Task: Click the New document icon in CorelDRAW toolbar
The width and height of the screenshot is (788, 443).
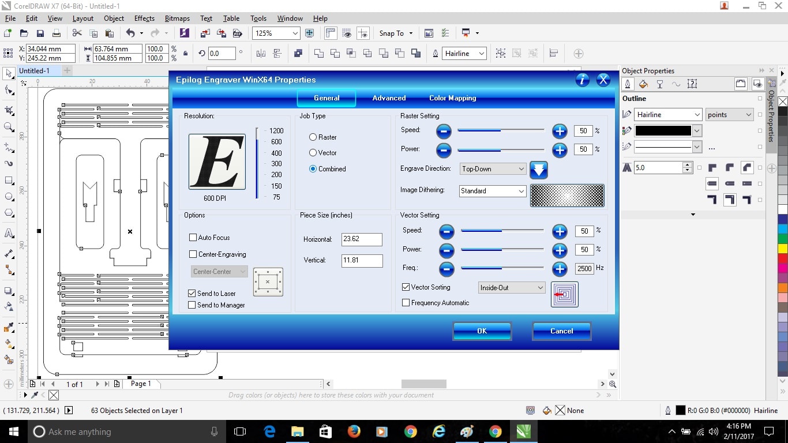Action: [8, 33]
